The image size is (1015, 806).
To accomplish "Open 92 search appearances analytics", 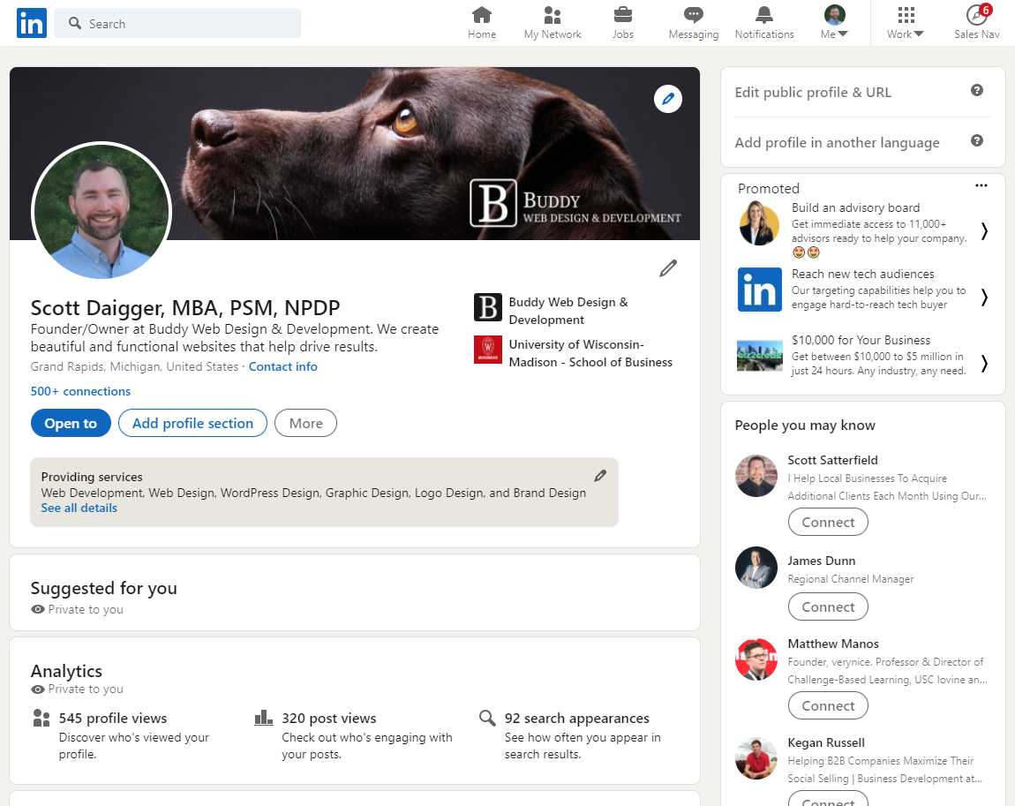I will click(x=576, y=718).
